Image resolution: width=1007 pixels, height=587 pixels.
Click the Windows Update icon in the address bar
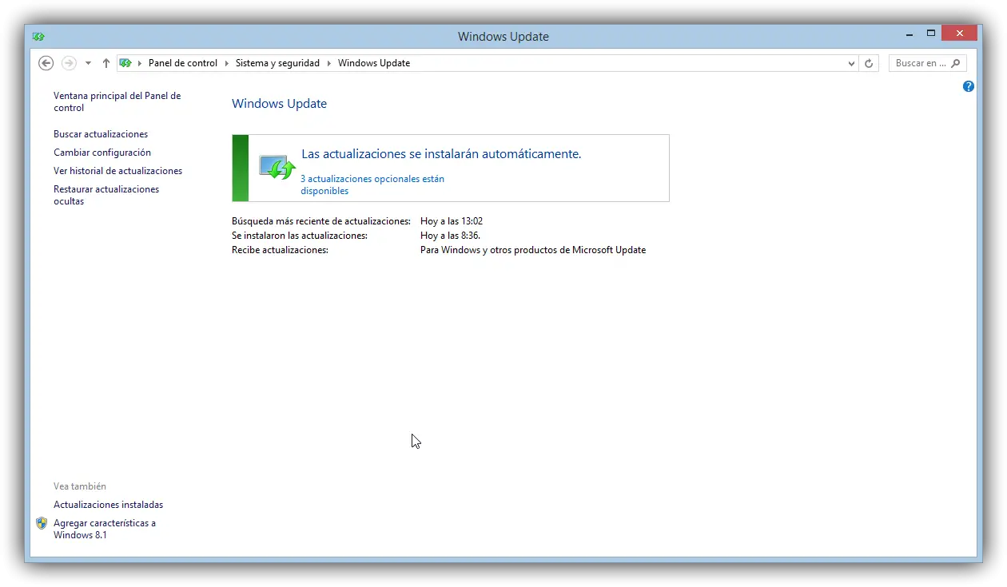pyautogui.click(x=125, y=63)
